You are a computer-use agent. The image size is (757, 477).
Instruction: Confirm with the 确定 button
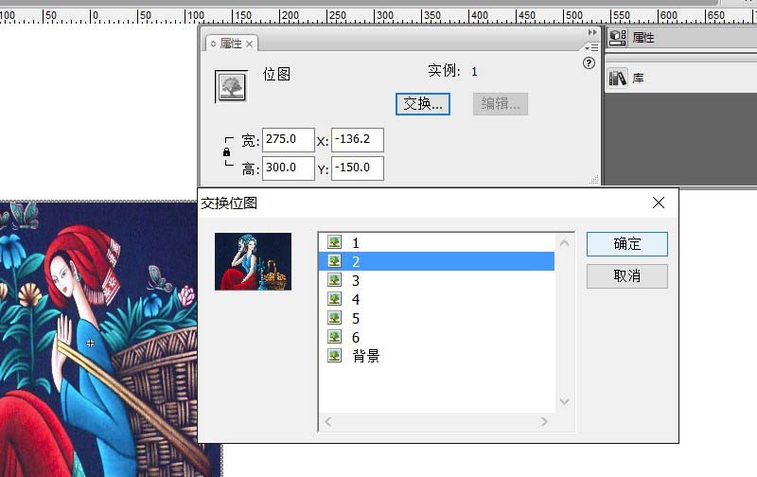627,244
